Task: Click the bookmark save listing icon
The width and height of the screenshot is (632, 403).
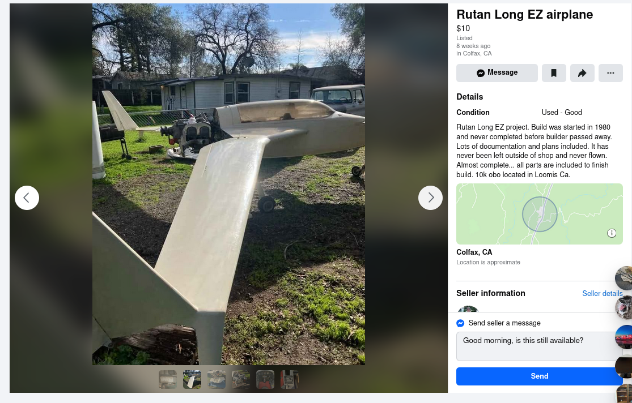Action: coord(554,73)
